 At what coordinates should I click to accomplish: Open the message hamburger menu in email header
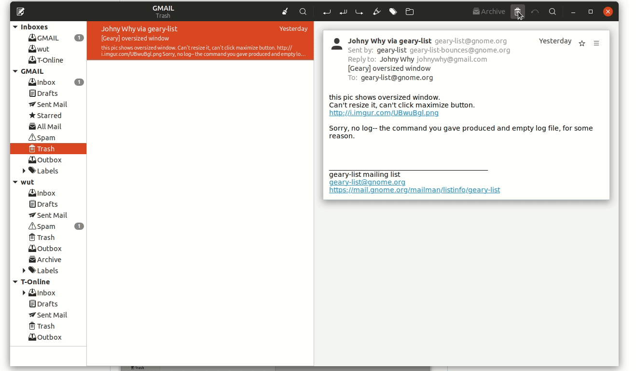(x=596, y=43)
